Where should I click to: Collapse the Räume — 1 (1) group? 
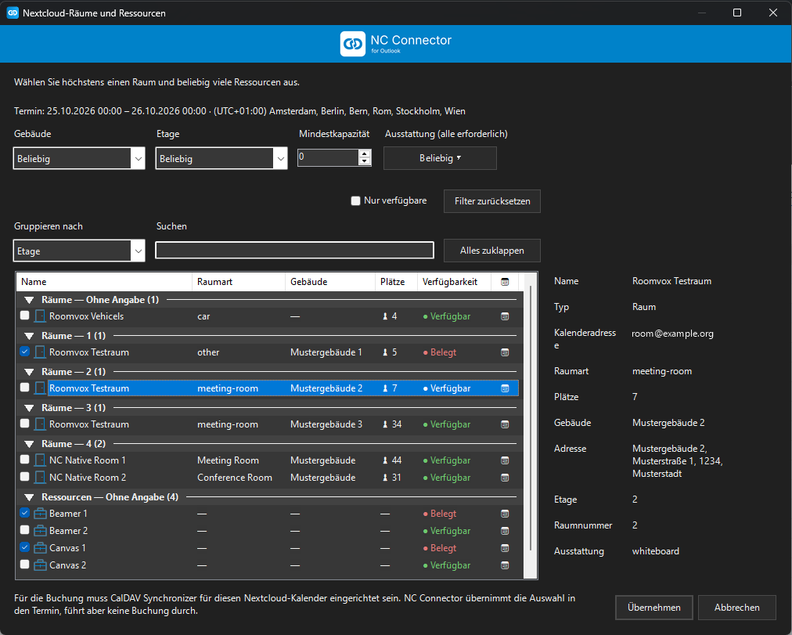(x=29, y=336)
